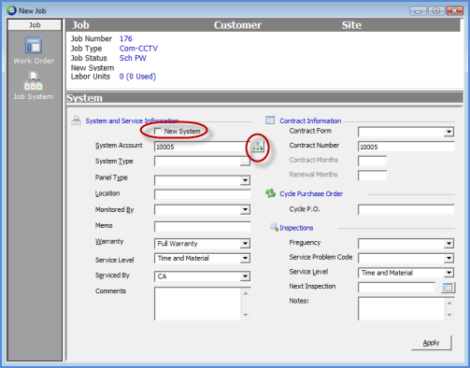Click the Notes scrollbar up arrow
The image size is (470, 368).
point(449,303)
